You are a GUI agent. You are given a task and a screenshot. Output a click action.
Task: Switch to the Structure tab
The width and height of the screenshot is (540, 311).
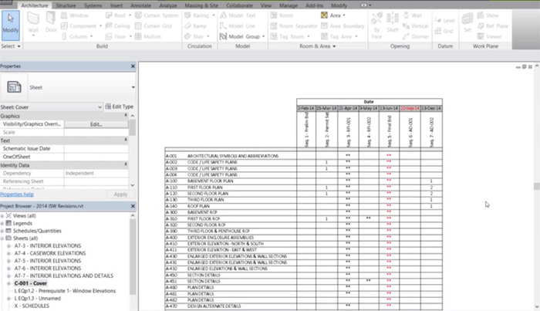point(66,5)
